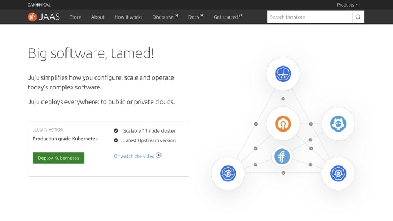Select the flannel 'f' node icon
393x221 pixels.
click(x=282, y=157)
